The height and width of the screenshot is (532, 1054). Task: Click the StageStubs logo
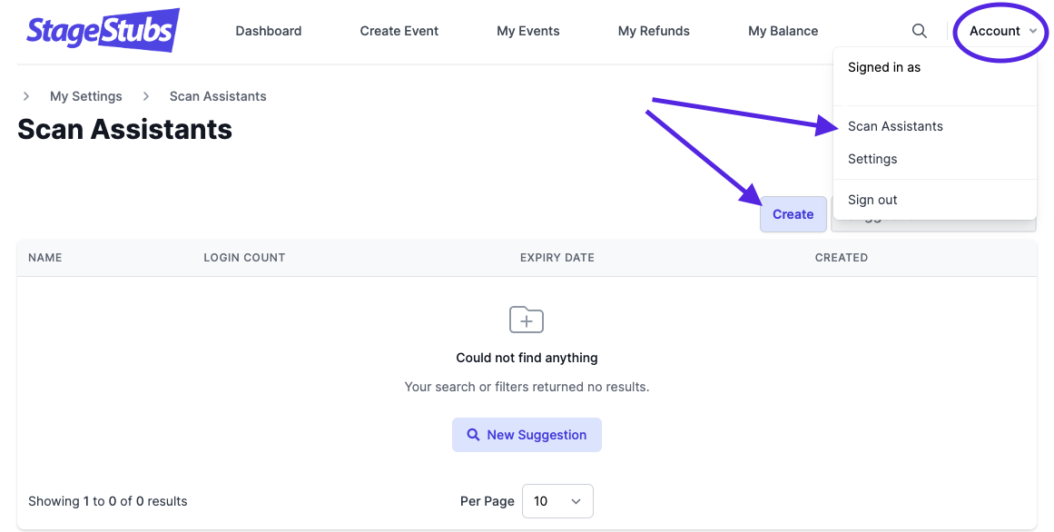103,30
